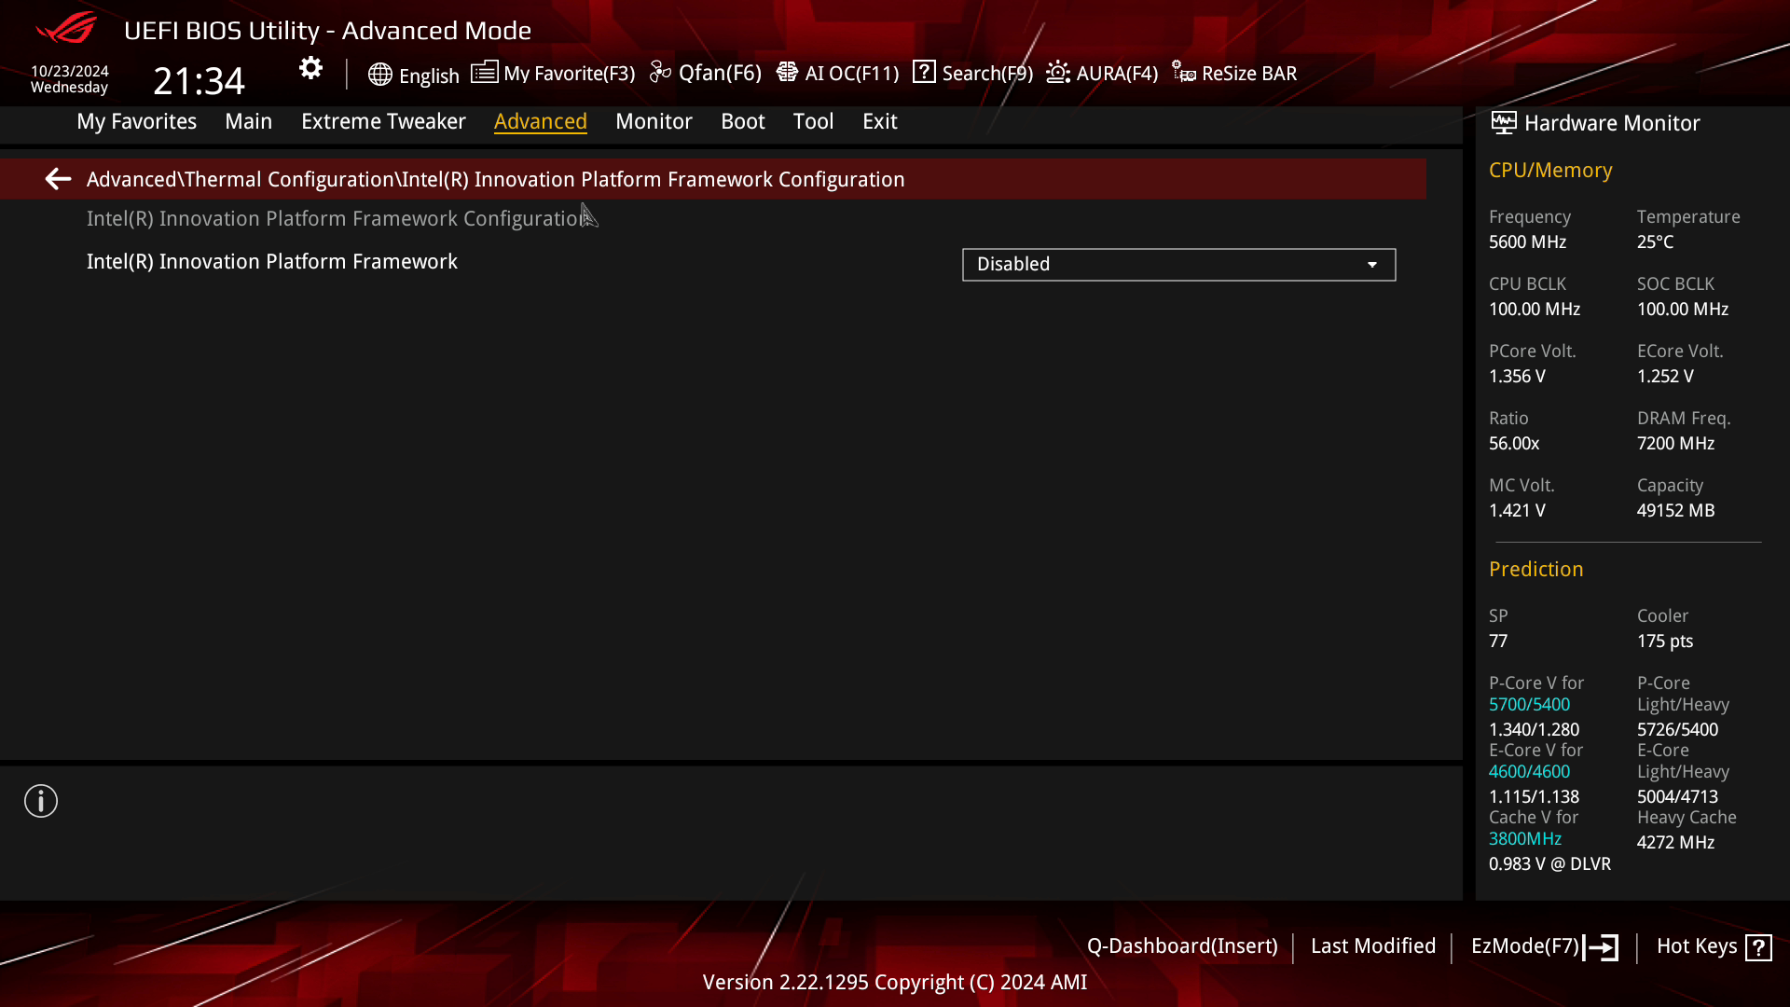Expand the Disabled options dropdown
1790x1007 pixels.
1372,263
